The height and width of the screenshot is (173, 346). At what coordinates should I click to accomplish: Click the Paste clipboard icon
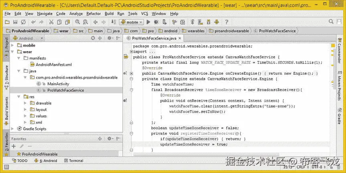[x=67, y=22]
